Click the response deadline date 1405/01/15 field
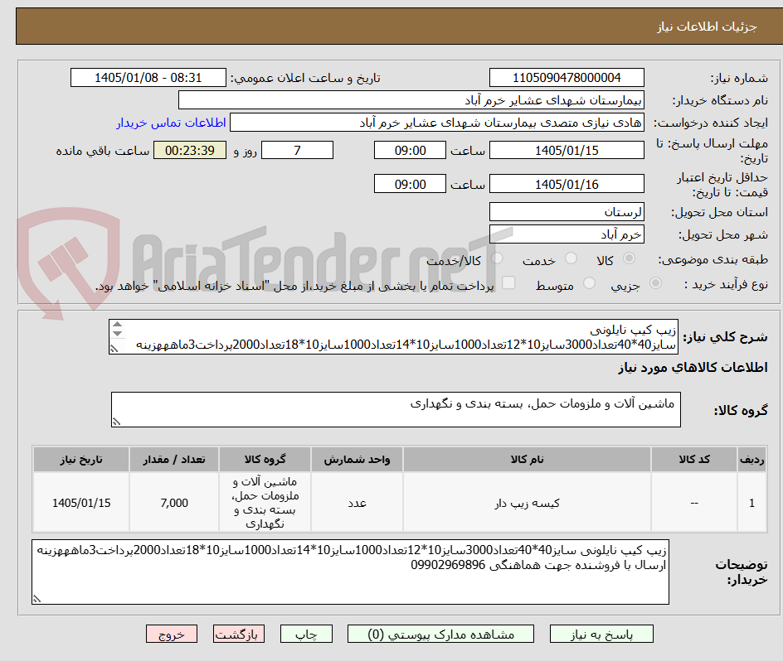Screen dimensions: 783x661 (567, 150)
